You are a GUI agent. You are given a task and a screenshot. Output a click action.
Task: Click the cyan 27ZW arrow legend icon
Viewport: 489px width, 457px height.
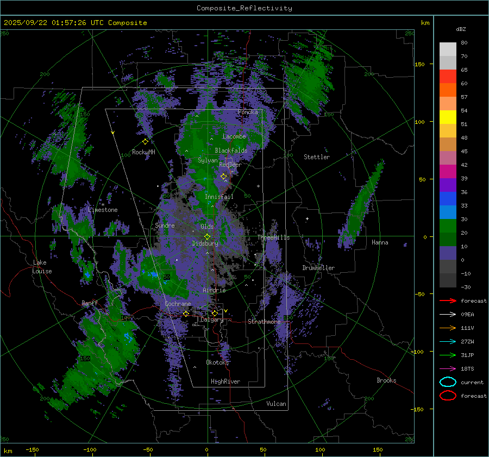pos(448,341)
